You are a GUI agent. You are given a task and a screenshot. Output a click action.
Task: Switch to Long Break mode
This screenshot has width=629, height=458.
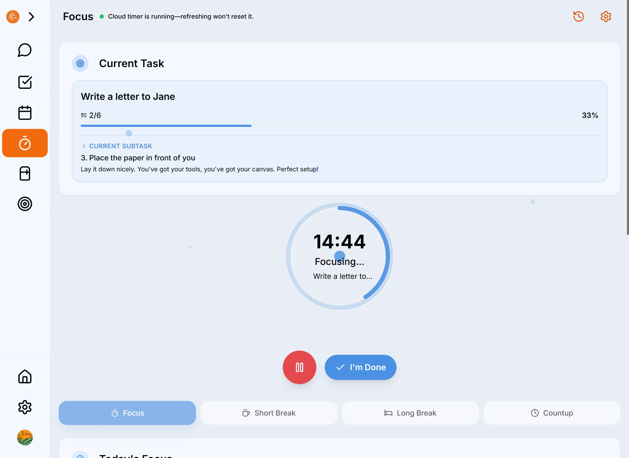point(410,413)
